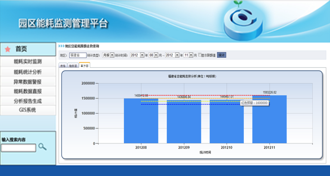Toggle the 显示限额值 checkbox
Viewport: 330px width, 176px height.
(x=200, y=55)
